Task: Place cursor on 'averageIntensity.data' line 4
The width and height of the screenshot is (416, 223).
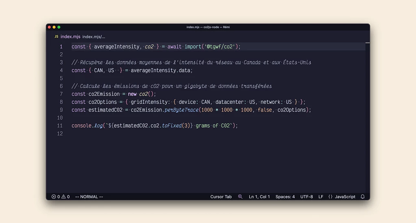Action: (160, 71)
